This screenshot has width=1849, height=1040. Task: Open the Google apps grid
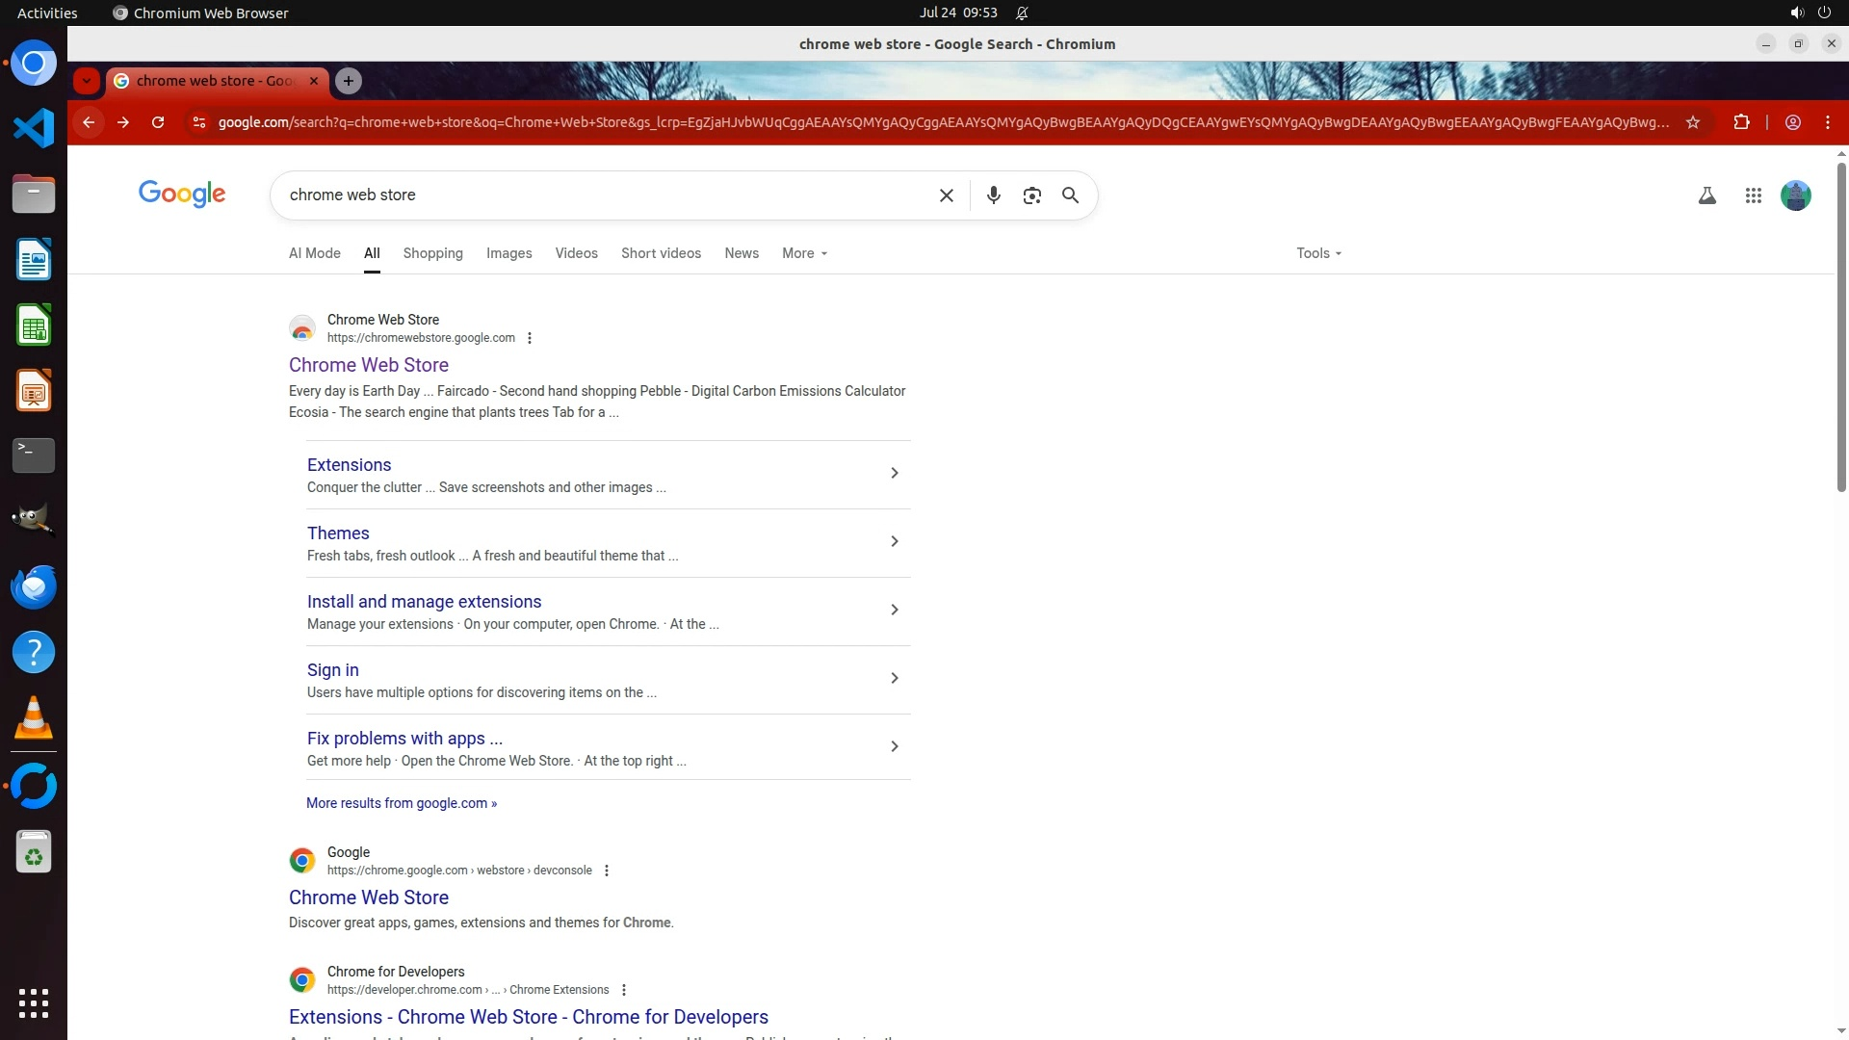pos(1753,195)
